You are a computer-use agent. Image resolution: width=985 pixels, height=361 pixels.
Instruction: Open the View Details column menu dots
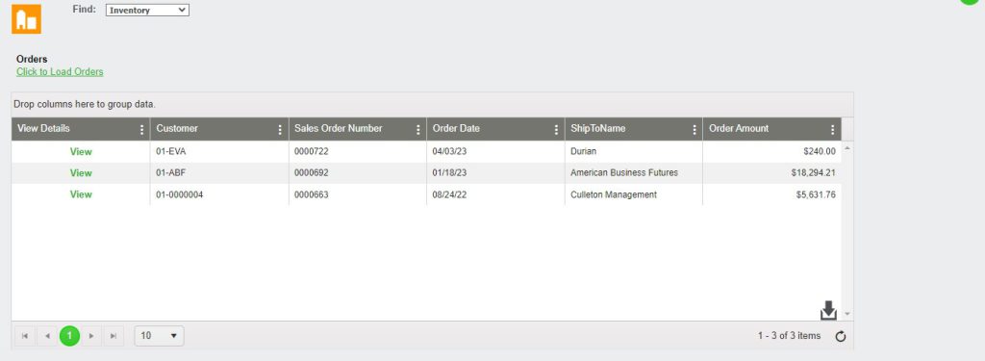[x=142, y=130]
